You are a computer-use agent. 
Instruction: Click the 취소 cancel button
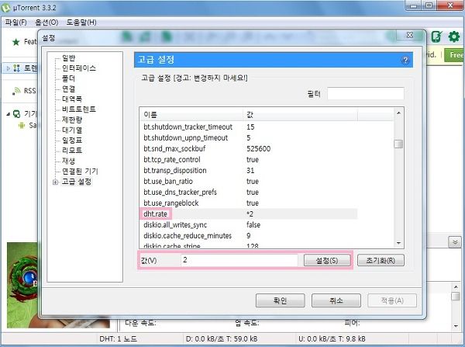click(336, 300)
